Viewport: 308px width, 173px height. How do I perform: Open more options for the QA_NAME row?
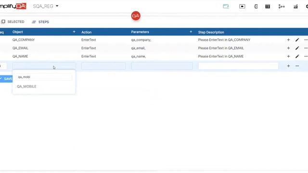pos(306,56)
